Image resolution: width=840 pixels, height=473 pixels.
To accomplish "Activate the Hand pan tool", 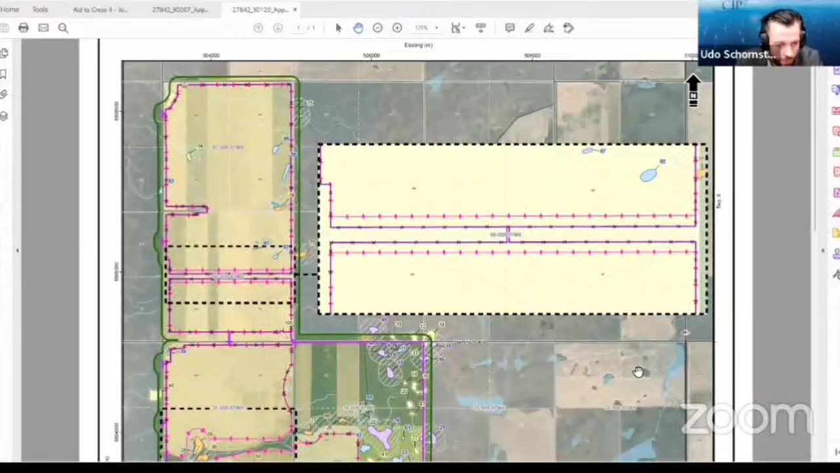I will pyautogui.click(x=358, y=28).
